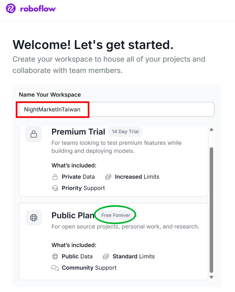Viewport: 235px width, 292px height.
Task: Click the 14 Day Trial badge
Action: point(125,132)
